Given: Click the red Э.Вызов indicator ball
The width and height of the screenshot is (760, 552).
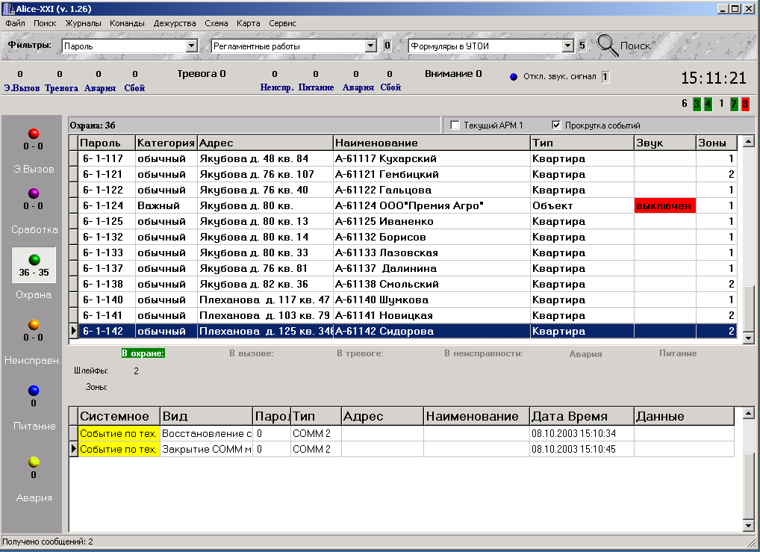Looking at the screenshot, I should click(x=34, y=134).
